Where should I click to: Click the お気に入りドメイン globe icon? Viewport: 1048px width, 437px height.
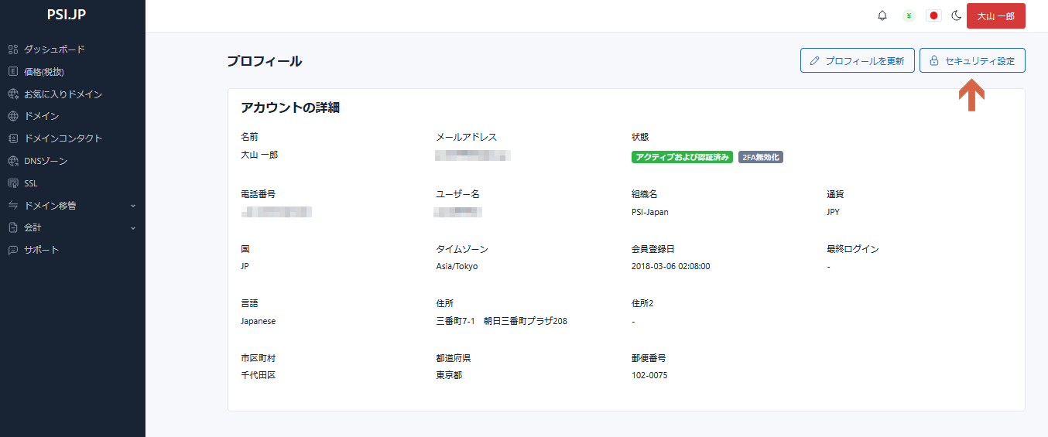click(x=12, y=94)
